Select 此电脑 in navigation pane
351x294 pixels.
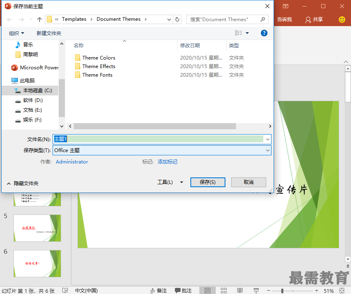point(23,81)
